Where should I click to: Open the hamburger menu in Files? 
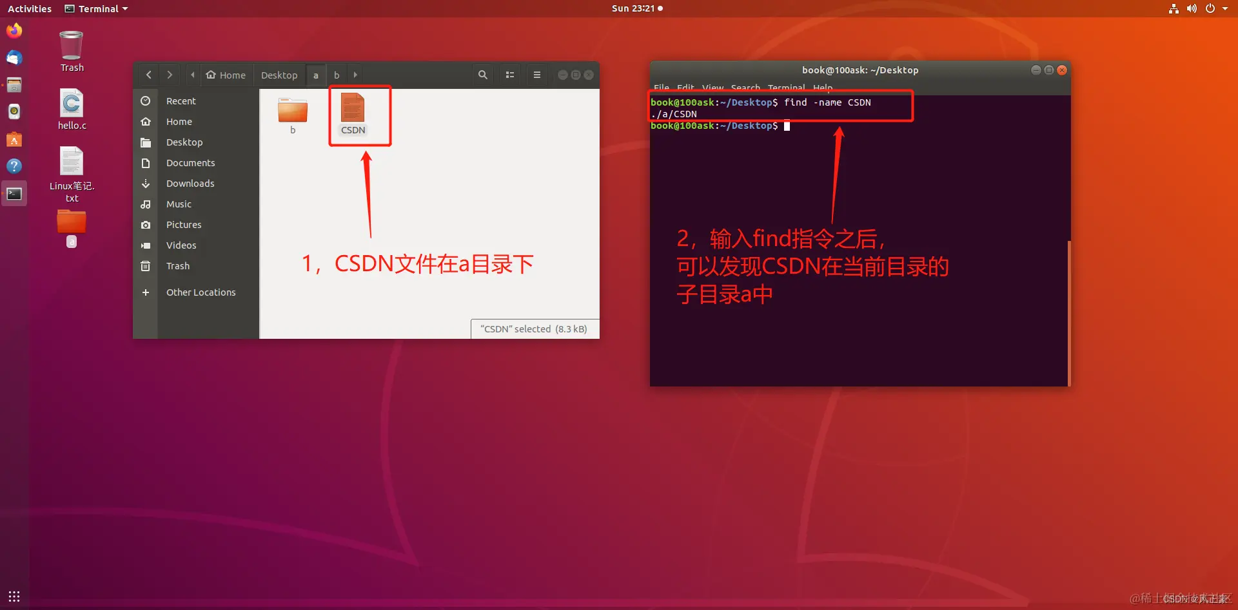point(537,75)
